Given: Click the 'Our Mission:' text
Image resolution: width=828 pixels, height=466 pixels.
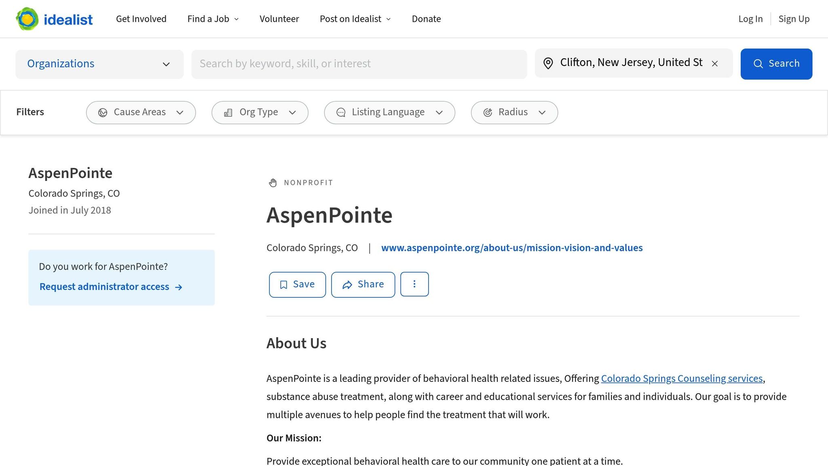Looking at the screenshot, I should 294,438.
